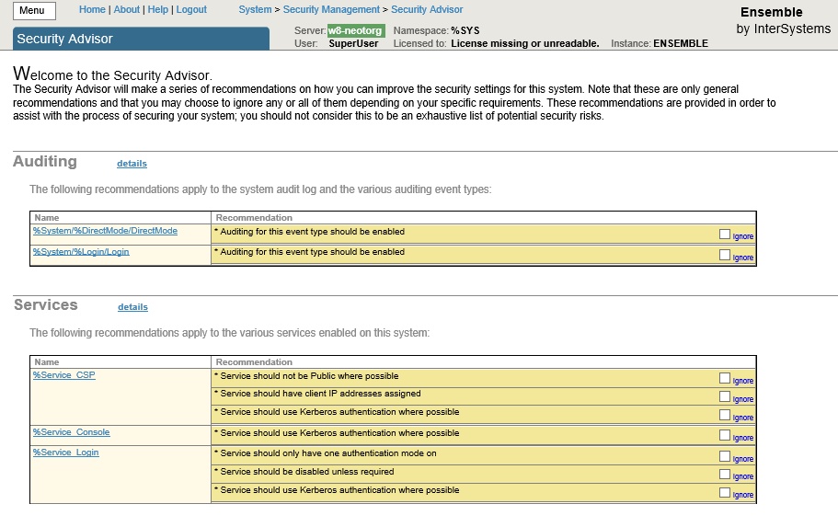Open the About link
Image resolution: width=838 pixels, height=527 pixels.
(x=127, y=9)
